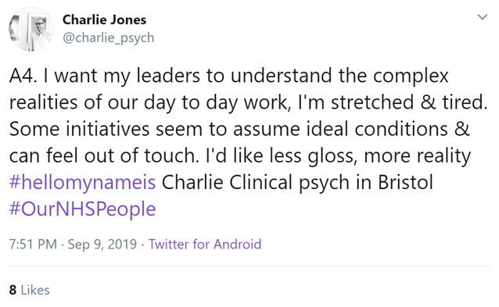
Task: Click the bold number 8 before Likes
Action: coord(13,290)
